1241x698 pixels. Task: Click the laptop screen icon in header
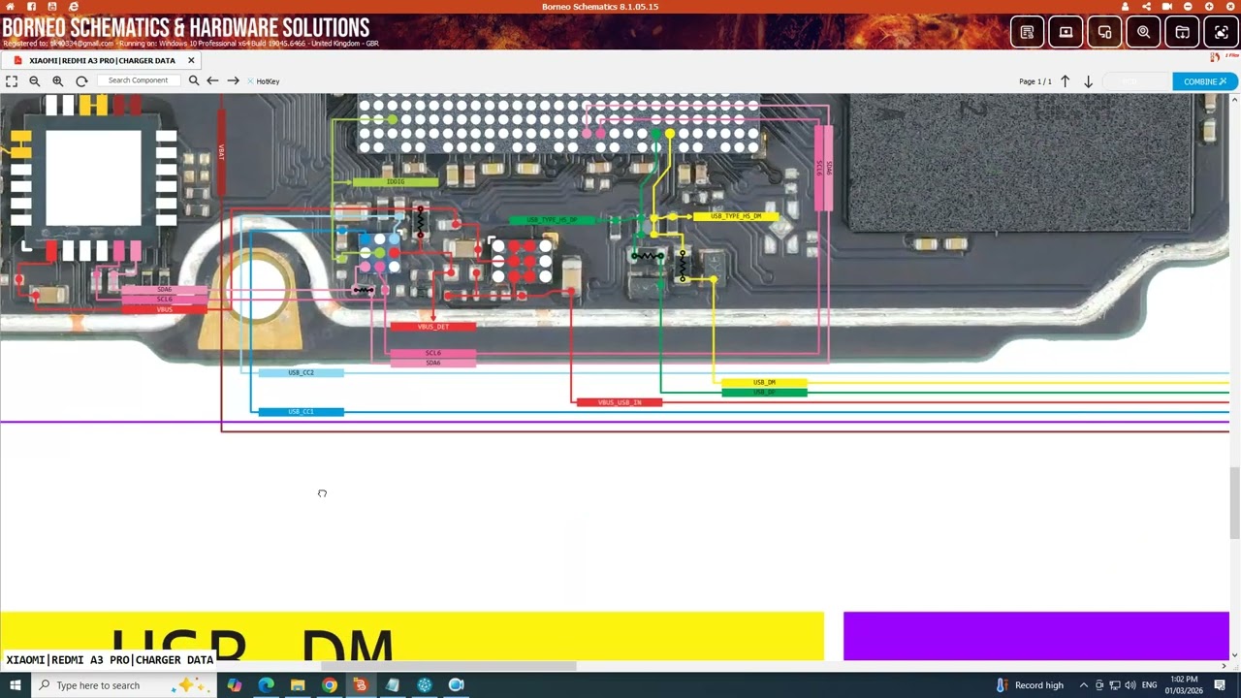tap(1066, 32)
